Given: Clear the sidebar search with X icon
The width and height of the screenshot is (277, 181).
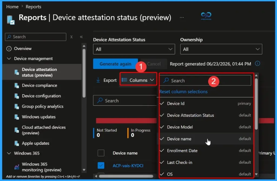Looking at the screenshot, I should (71, 37).
